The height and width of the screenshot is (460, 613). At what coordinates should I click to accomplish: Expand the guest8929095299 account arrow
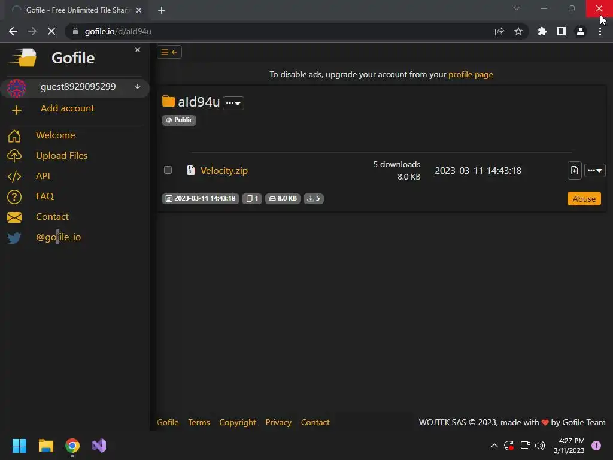(138, 86)
